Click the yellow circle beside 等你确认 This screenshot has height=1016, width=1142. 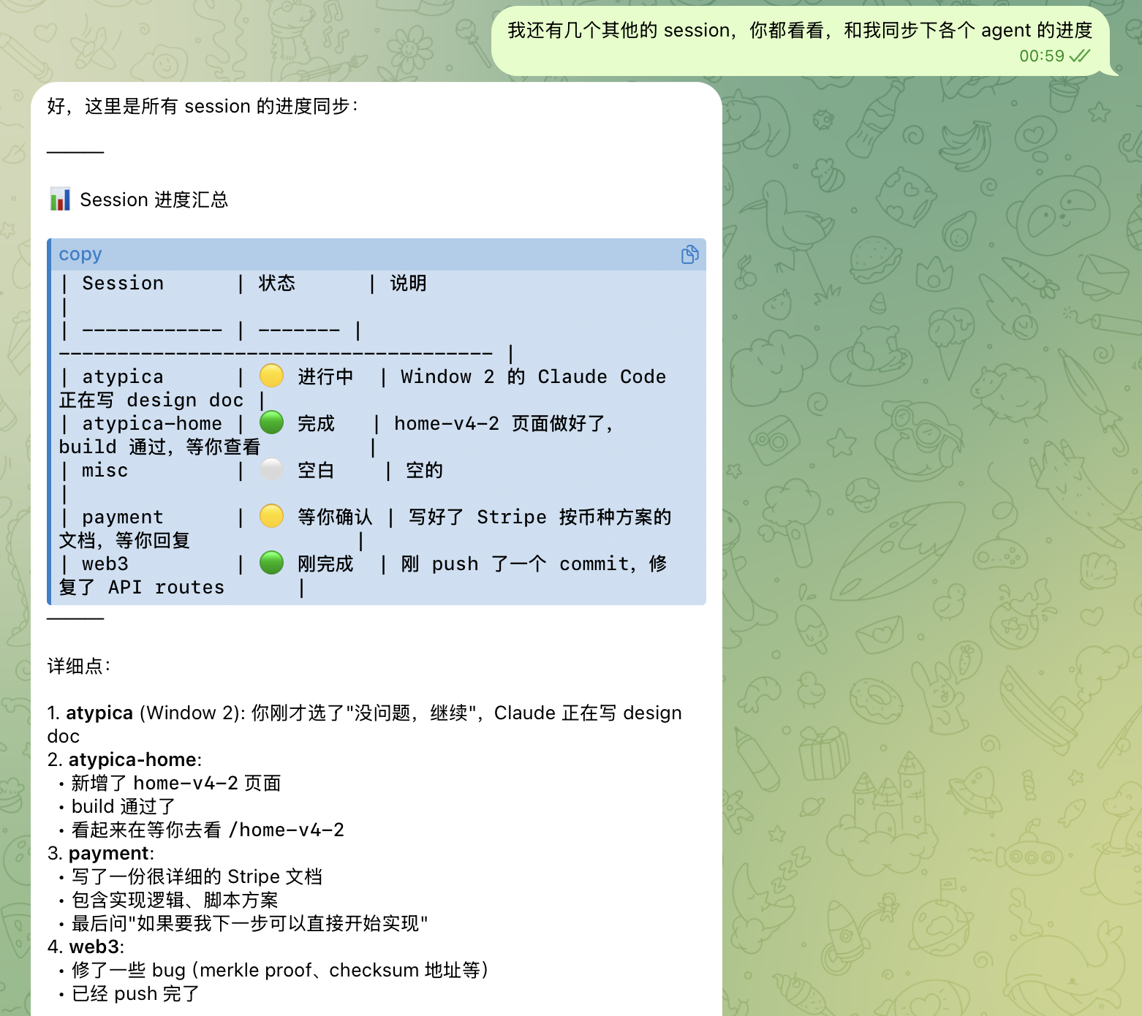coord(272,517)
